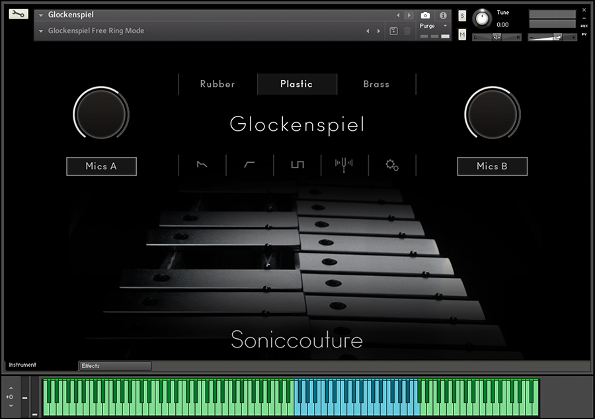
Task: Click the square gate envelope icon
Action: (297, 165)
